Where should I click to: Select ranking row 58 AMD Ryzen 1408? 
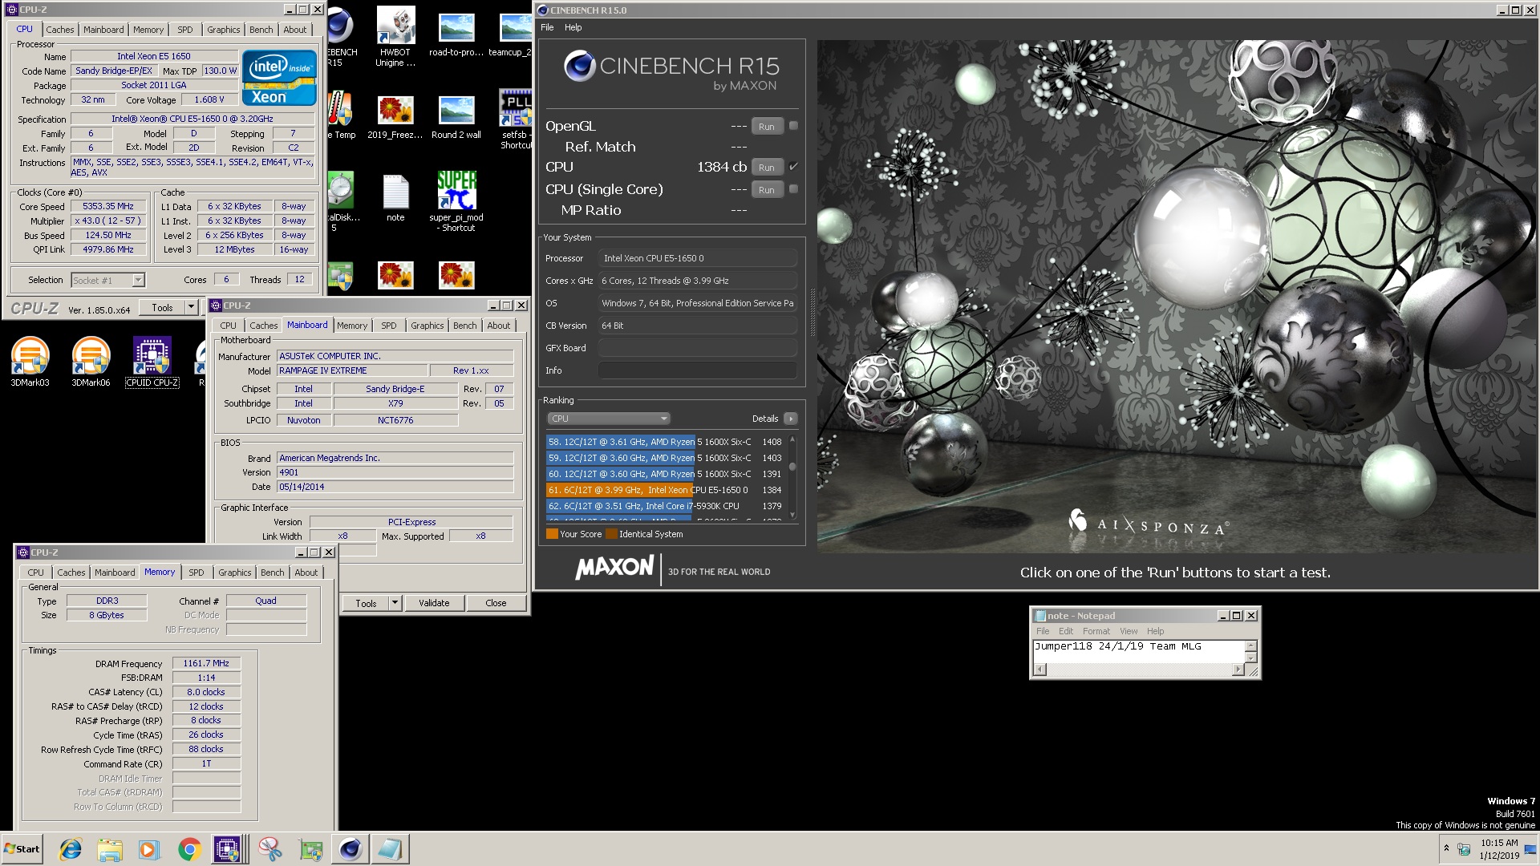(x=665, y=442)
